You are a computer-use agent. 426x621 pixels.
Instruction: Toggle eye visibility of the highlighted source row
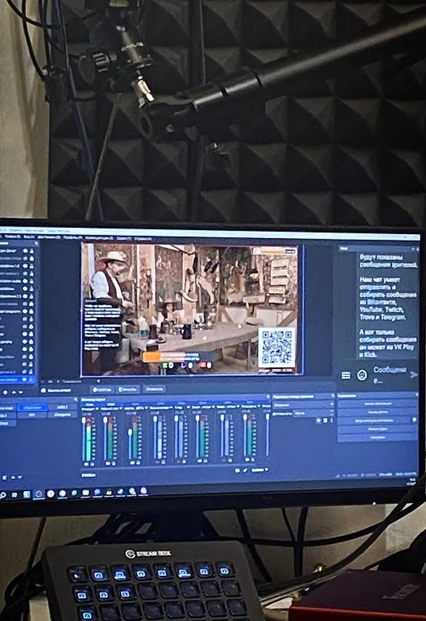(x=25, y=379)
